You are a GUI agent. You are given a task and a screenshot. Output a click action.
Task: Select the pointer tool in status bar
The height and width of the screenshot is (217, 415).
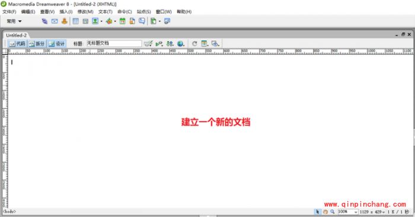(x=317, y=212)
